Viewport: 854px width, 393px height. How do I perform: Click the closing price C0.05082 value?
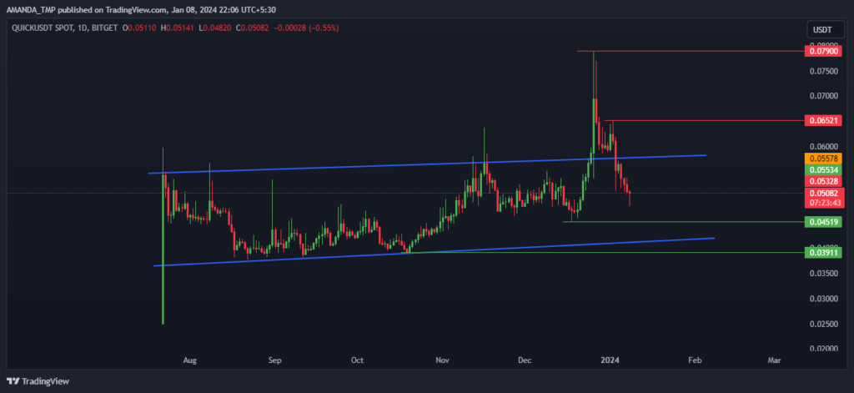pos(252,28)
